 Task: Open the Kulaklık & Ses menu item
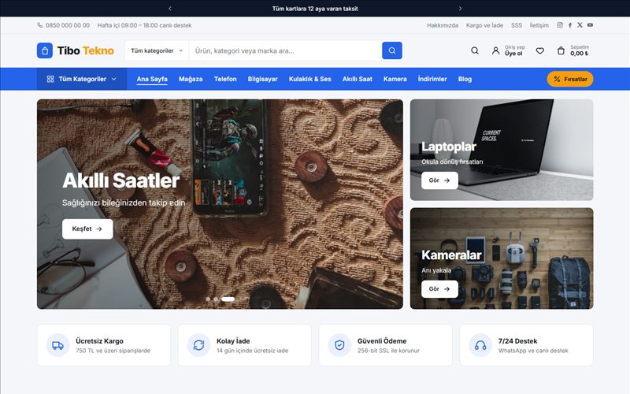tap(309, 79)
